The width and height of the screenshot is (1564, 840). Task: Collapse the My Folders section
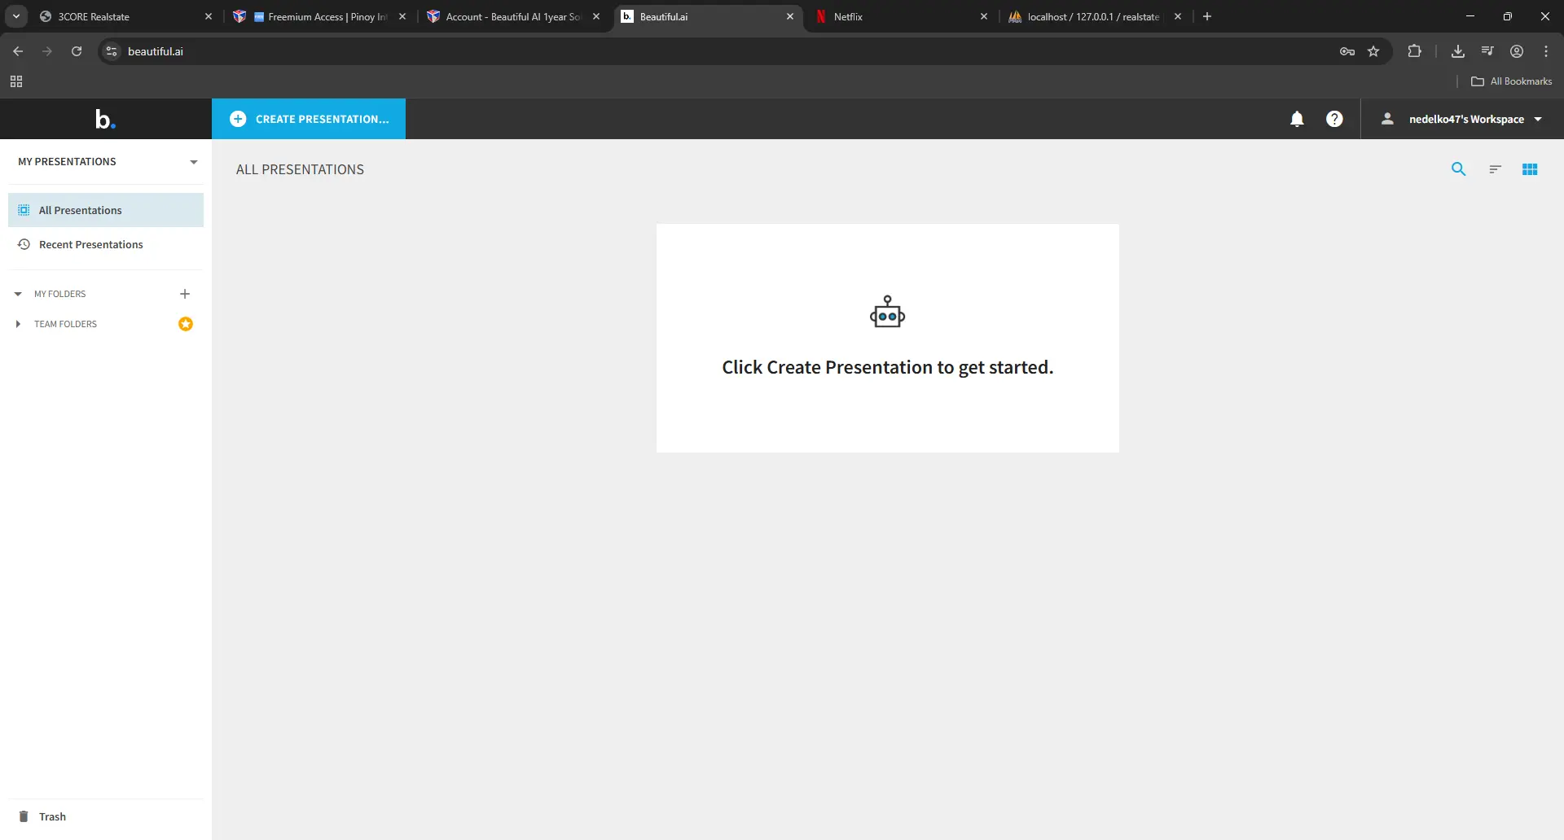pyautogui.click(x=18, y=294)
